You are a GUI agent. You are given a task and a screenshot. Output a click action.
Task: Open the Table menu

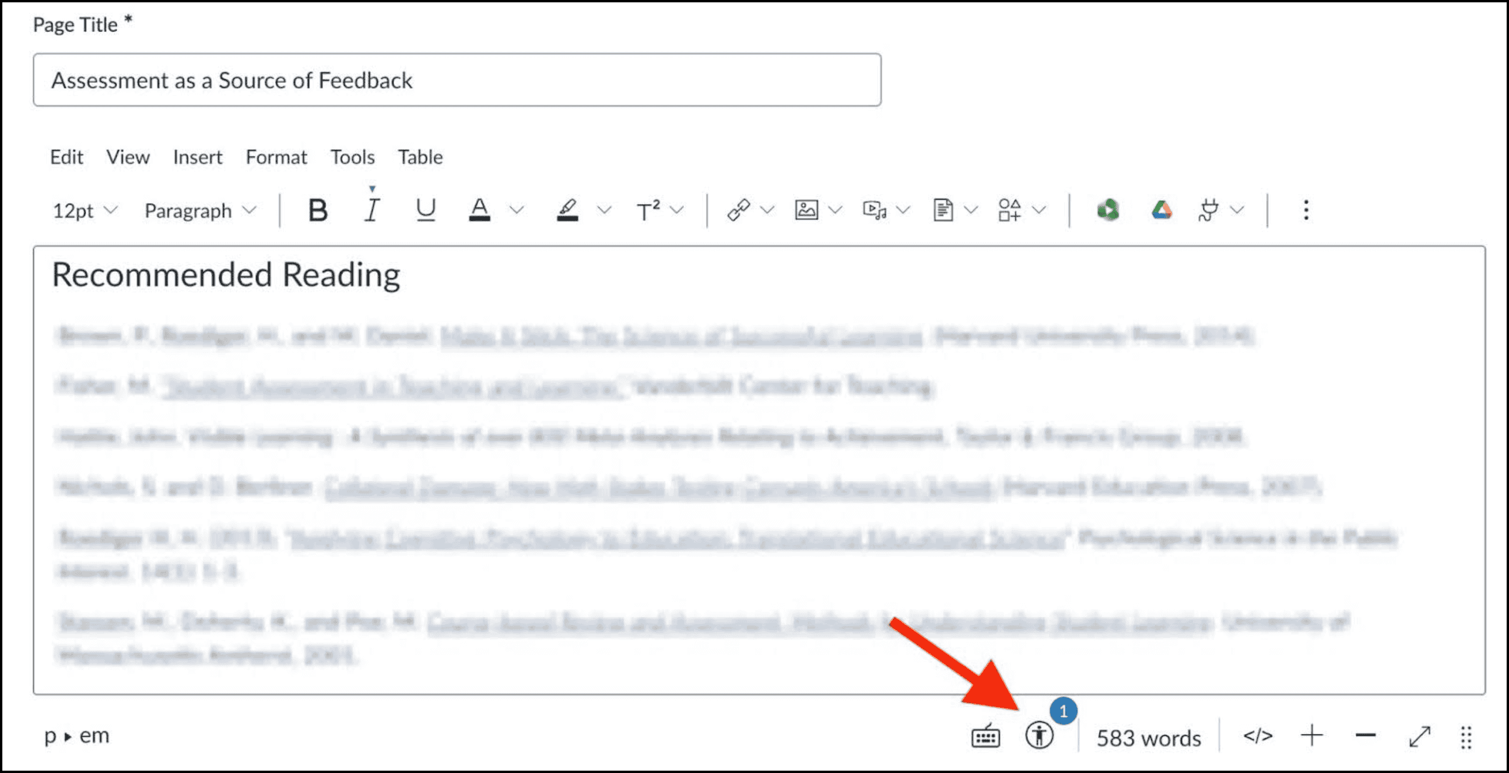(419, 157)
